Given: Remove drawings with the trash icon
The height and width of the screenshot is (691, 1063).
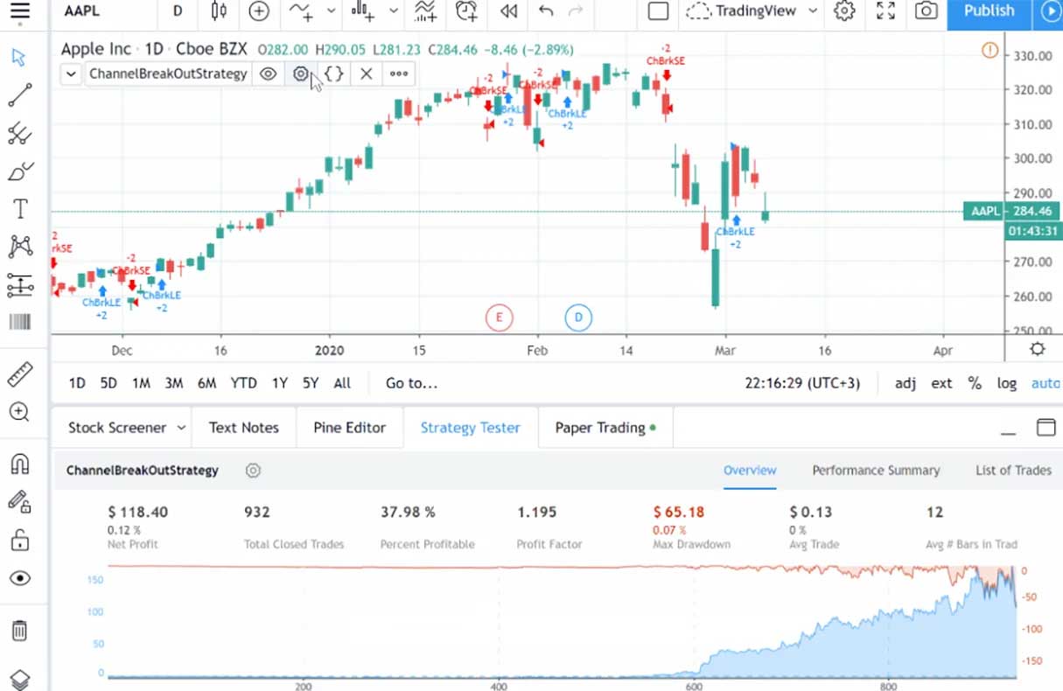Looking at the screenshot, I should click(19, 631).
